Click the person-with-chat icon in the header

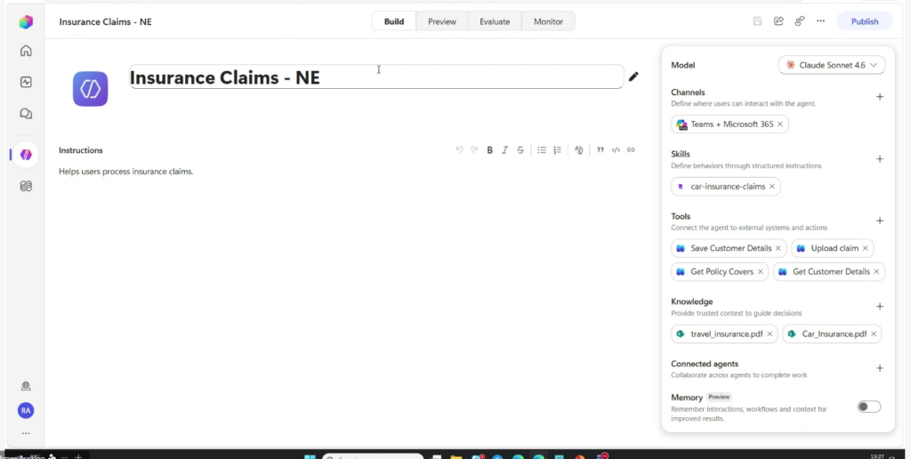tap(800, 21)
